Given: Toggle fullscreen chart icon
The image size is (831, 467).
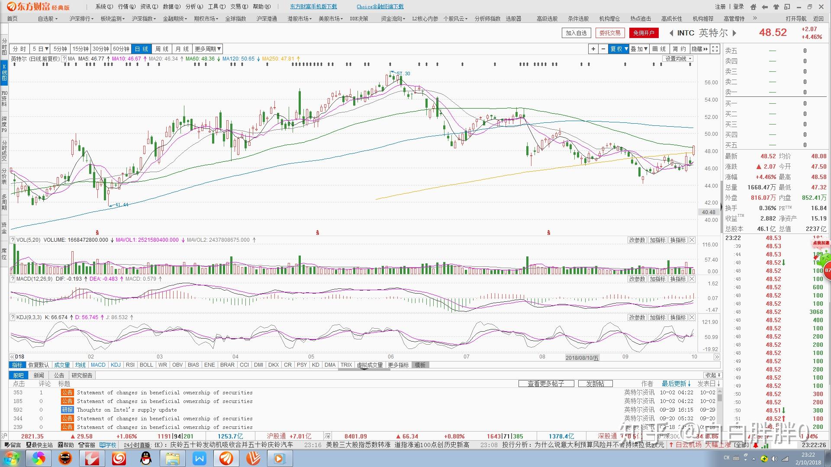Looking at the screenshot, I should point(715,49).
